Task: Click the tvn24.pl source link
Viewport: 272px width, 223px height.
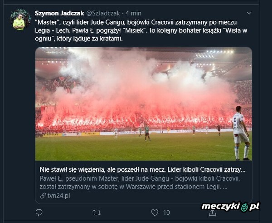Action: point(59,196)
